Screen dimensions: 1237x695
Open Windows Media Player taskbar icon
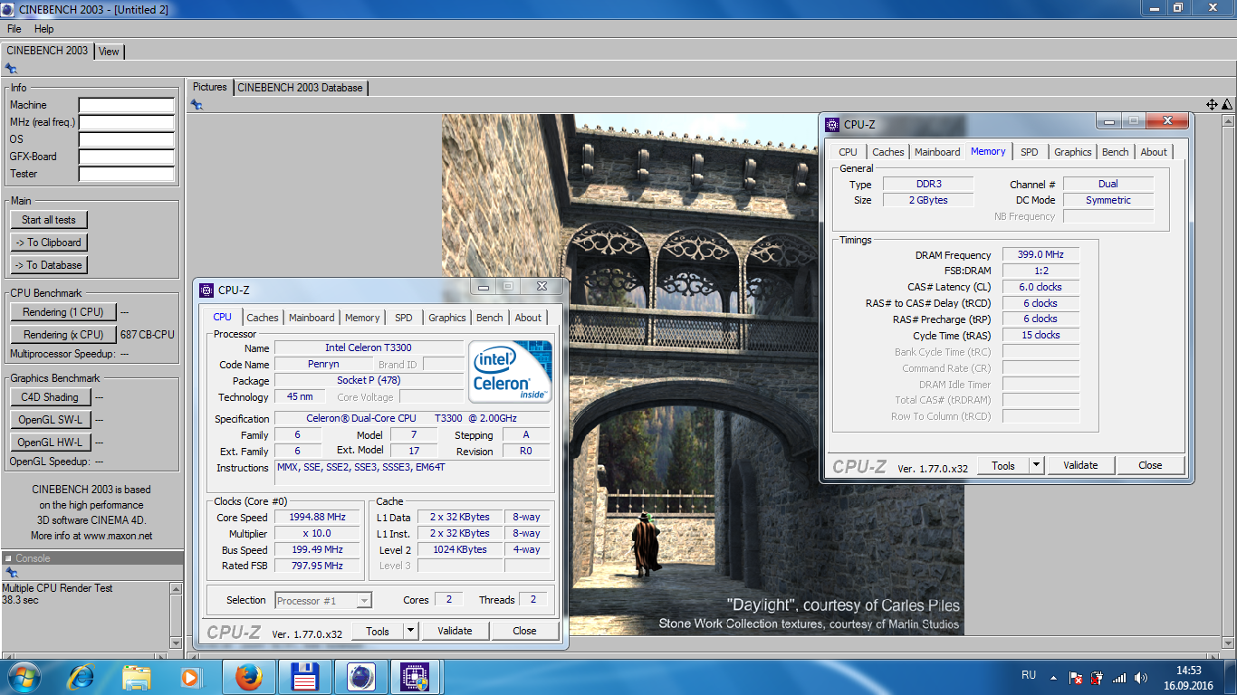pos(189,677)
